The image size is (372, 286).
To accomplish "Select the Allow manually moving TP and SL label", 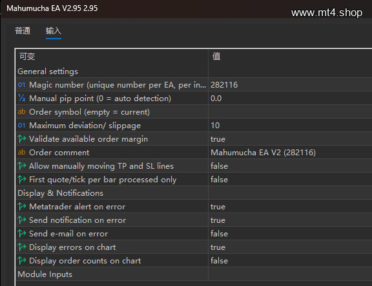I will tap(101, 166).
